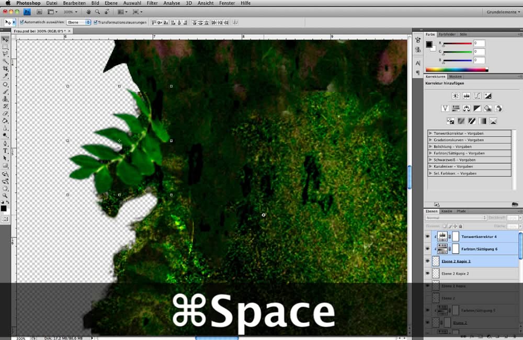Add a Curves adjustment
This screenshot has height=340, width=523.
pos(477,96)
